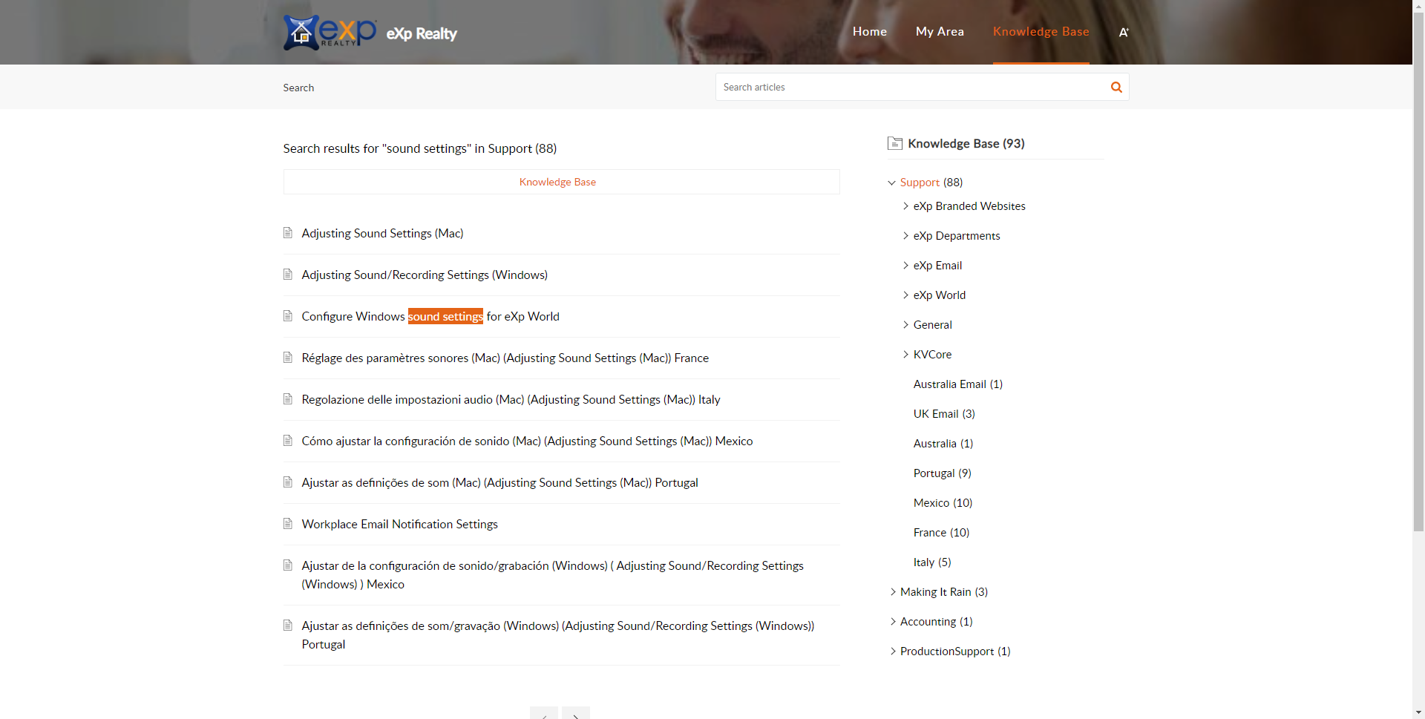Image resolution: width=1425 pixels, height=719 pixels.
Task: Click document icon beside Regolazione delle impostazioni audio
Action: tap(288, 399)
